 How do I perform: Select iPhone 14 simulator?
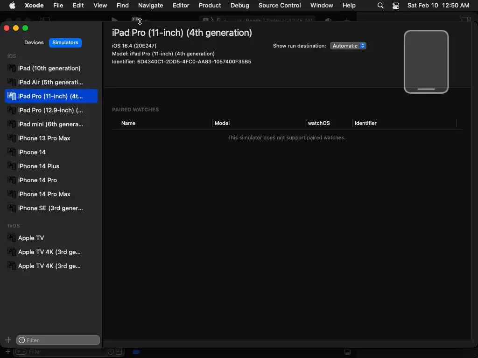(51, 152)
